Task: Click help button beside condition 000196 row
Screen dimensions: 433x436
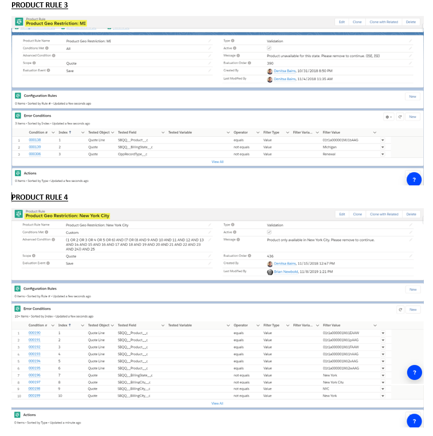Action: 414,372
